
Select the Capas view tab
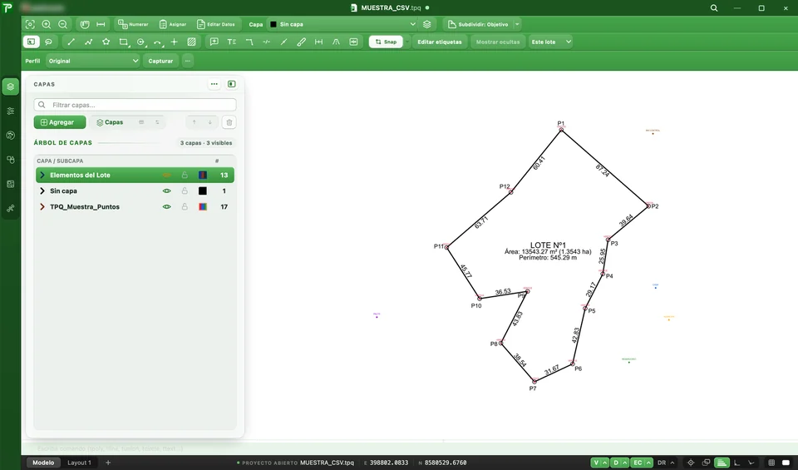(110, 122)
